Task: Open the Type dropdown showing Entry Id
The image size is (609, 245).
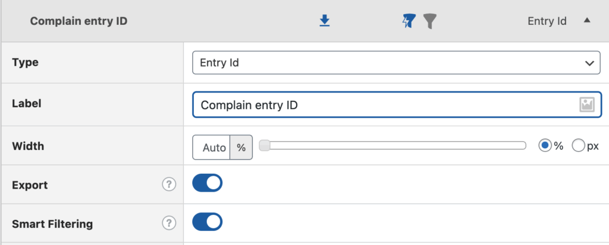Action: [396, 62]
